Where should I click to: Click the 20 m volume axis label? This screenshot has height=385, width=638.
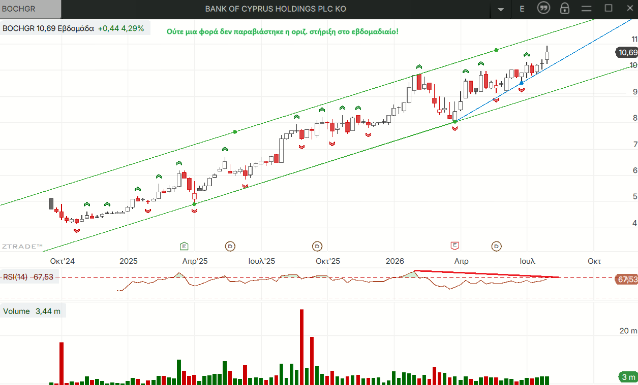(628, 331)
